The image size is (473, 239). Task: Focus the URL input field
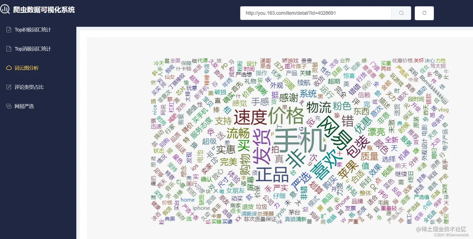tap(316, 13)
